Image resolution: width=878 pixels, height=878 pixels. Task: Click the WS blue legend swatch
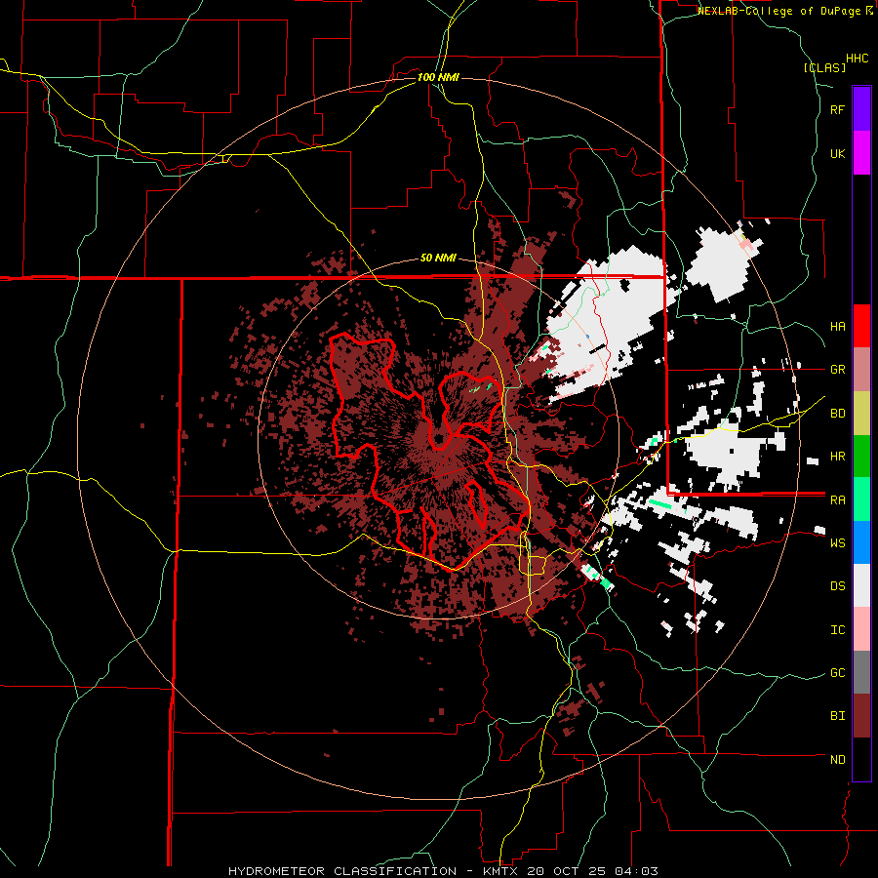click(x=861, y=542)
